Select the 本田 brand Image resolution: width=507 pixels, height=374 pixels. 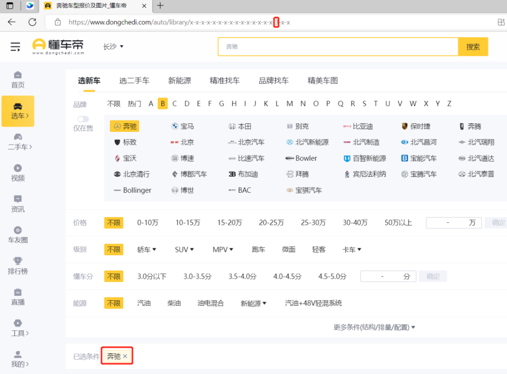pos(240,126)
